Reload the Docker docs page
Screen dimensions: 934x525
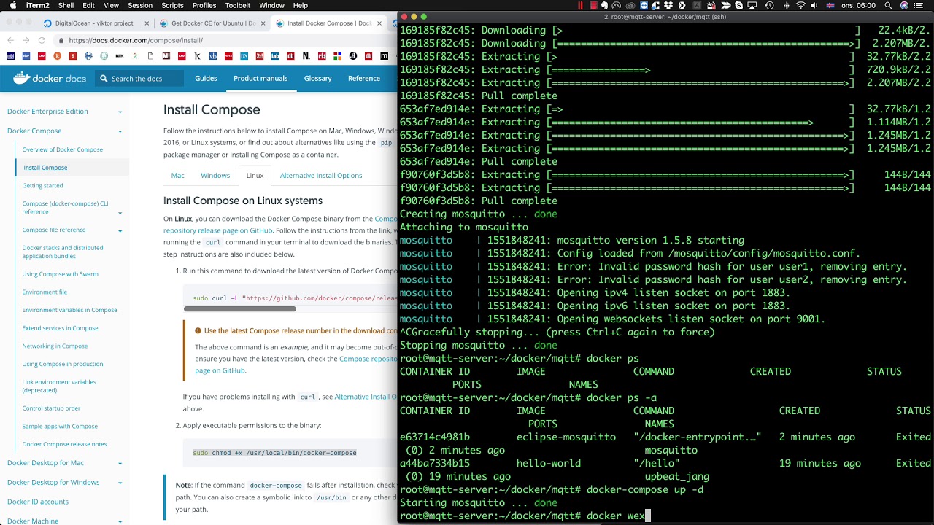[x=42, y=41]
